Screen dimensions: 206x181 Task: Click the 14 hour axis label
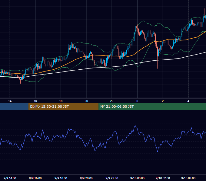[10, 101]
